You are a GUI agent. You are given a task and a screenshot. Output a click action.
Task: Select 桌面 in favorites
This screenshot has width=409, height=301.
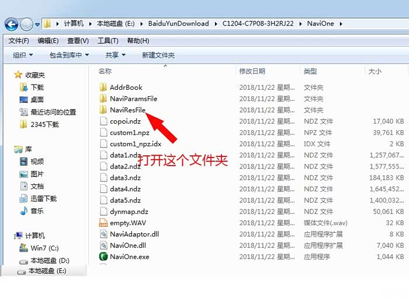tap(37, 100)
